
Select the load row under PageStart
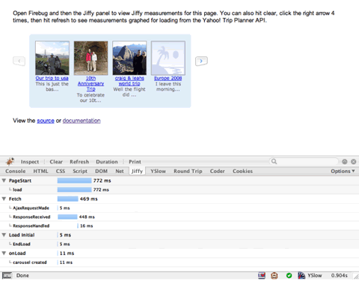[179, 190]
